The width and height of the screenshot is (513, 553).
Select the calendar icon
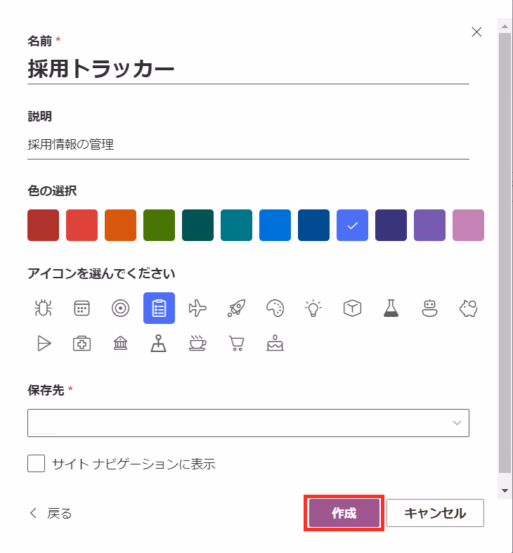[x=82, y=308]
